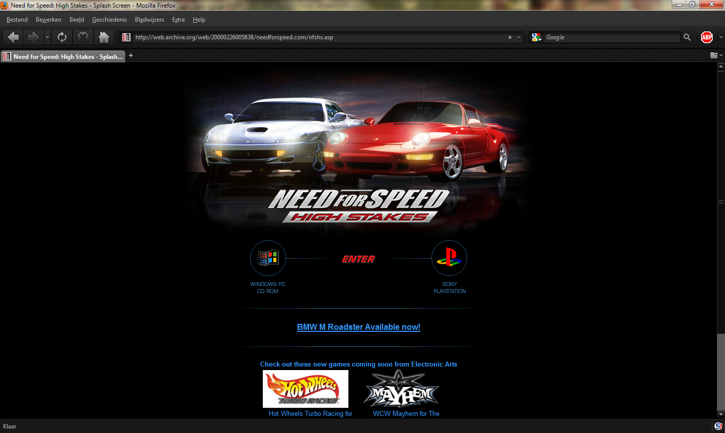Viewport: 725px width, 433px height.
Task: Go back with the Back arrow button
Action: [14, 37]
